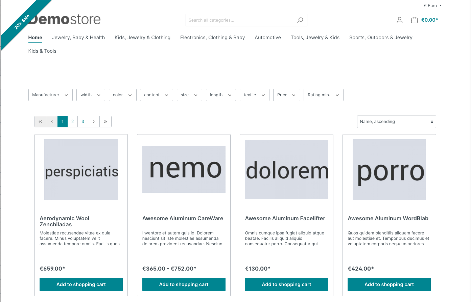Go to previous page arrow

(x=52, y=122)
